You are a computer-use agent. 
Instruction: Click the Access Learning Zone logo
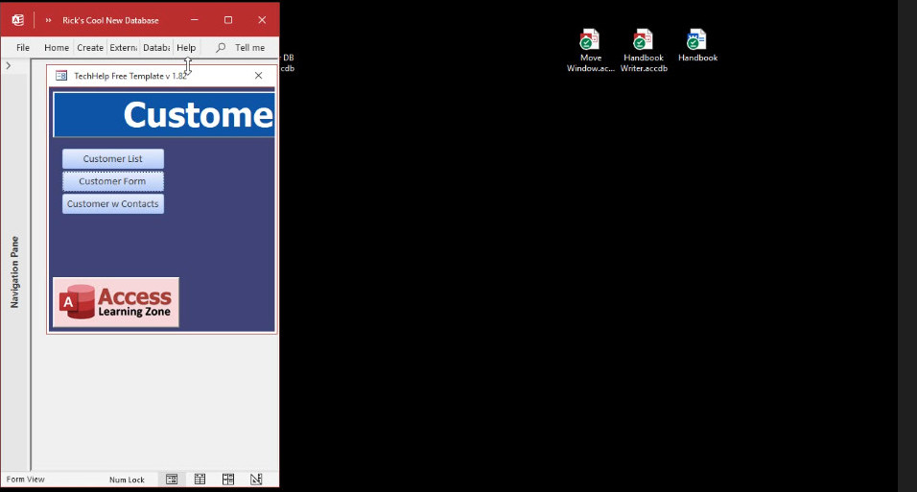coord(116,302)
